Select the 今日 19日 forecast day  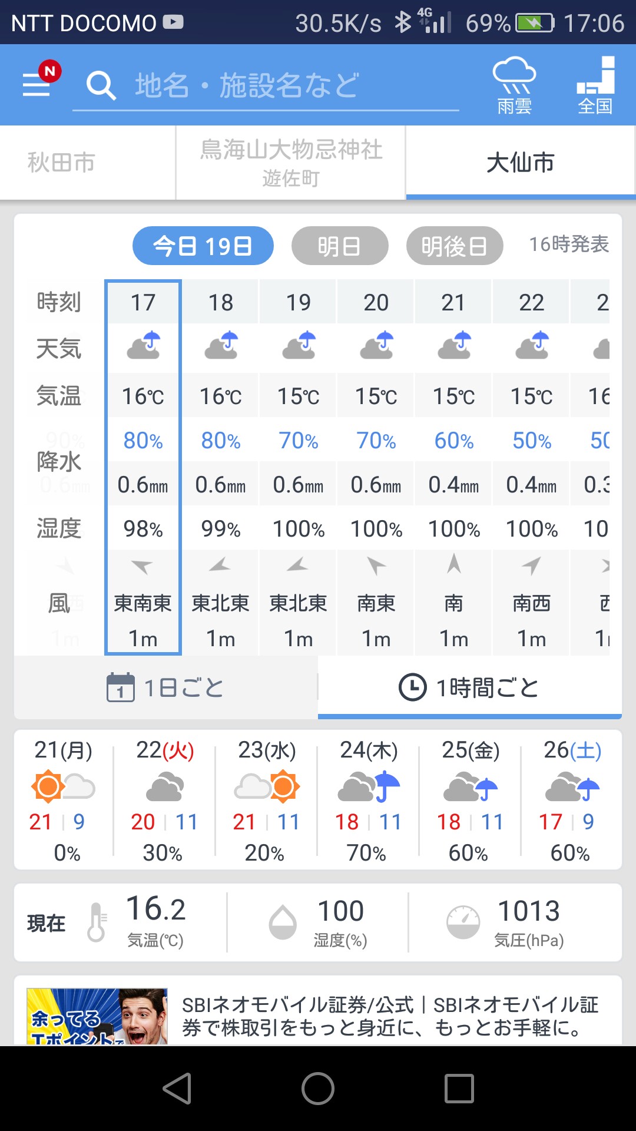click(x=203, y=246)
